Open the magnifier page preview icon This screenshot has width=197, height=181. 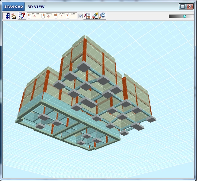point(102,16)
